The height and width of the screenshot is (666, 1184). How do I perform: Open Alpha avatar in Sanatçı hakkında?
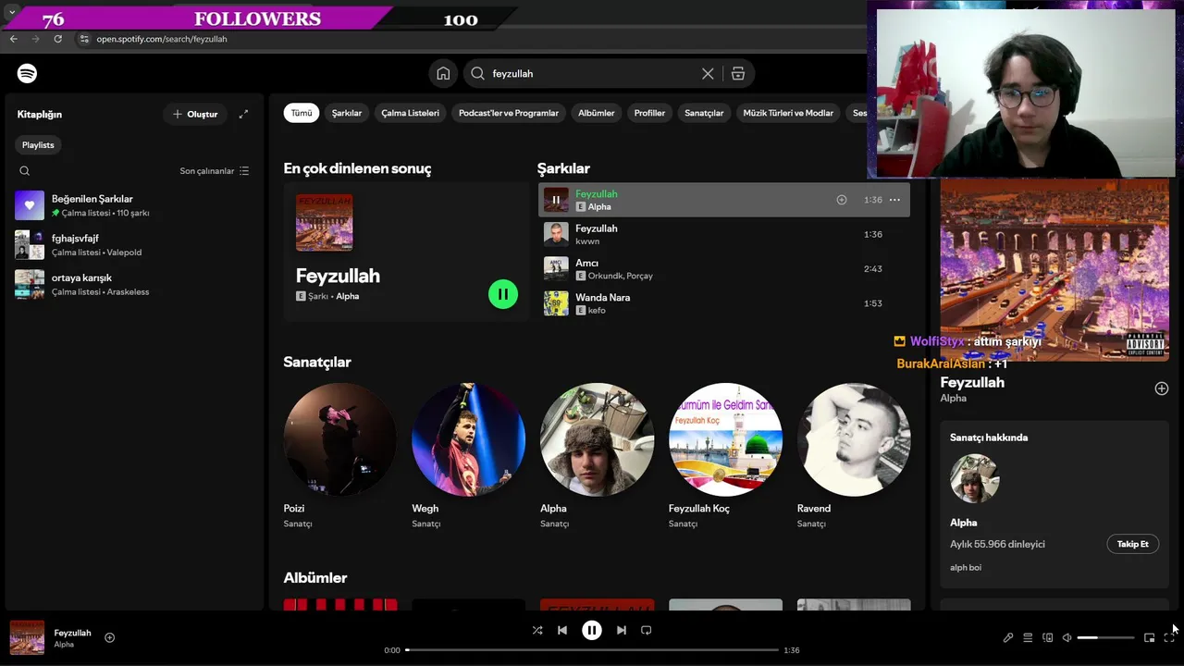click(x=975, y=478)
